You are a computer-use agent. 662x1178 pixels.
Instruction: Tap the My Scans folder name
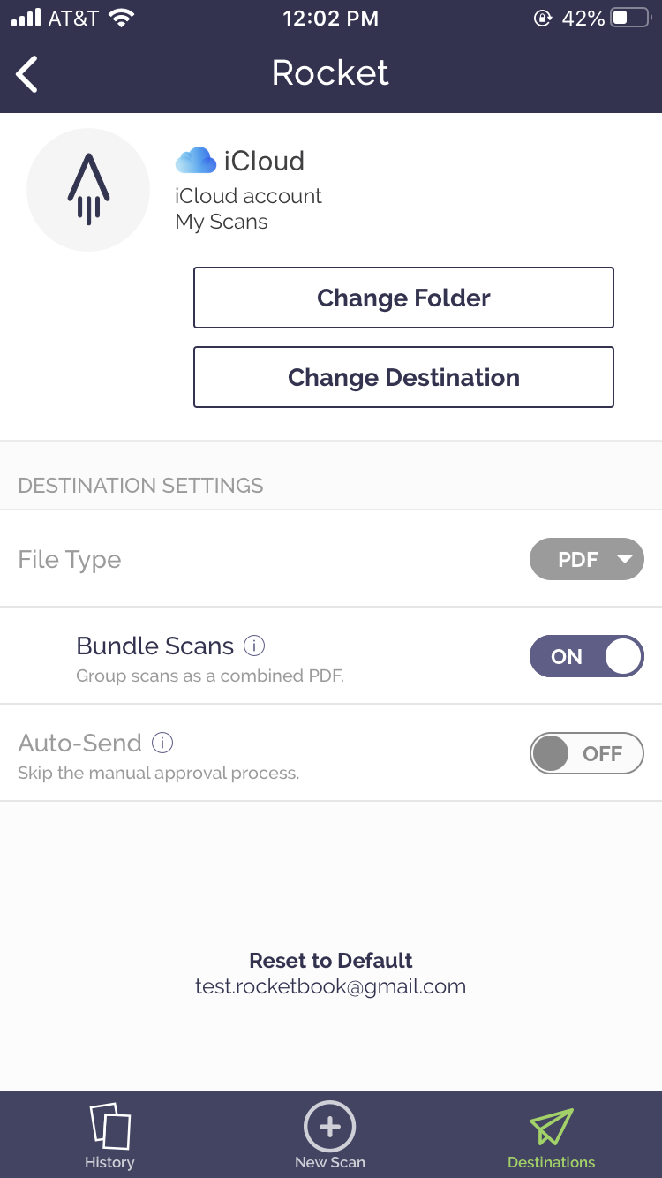click(222, 222)
